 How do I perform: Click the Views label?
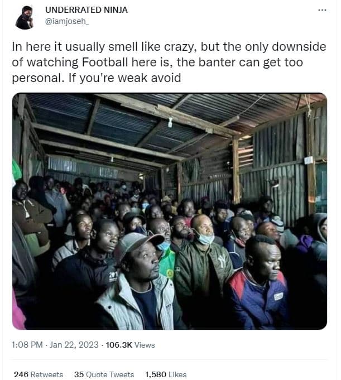(145, 345)
